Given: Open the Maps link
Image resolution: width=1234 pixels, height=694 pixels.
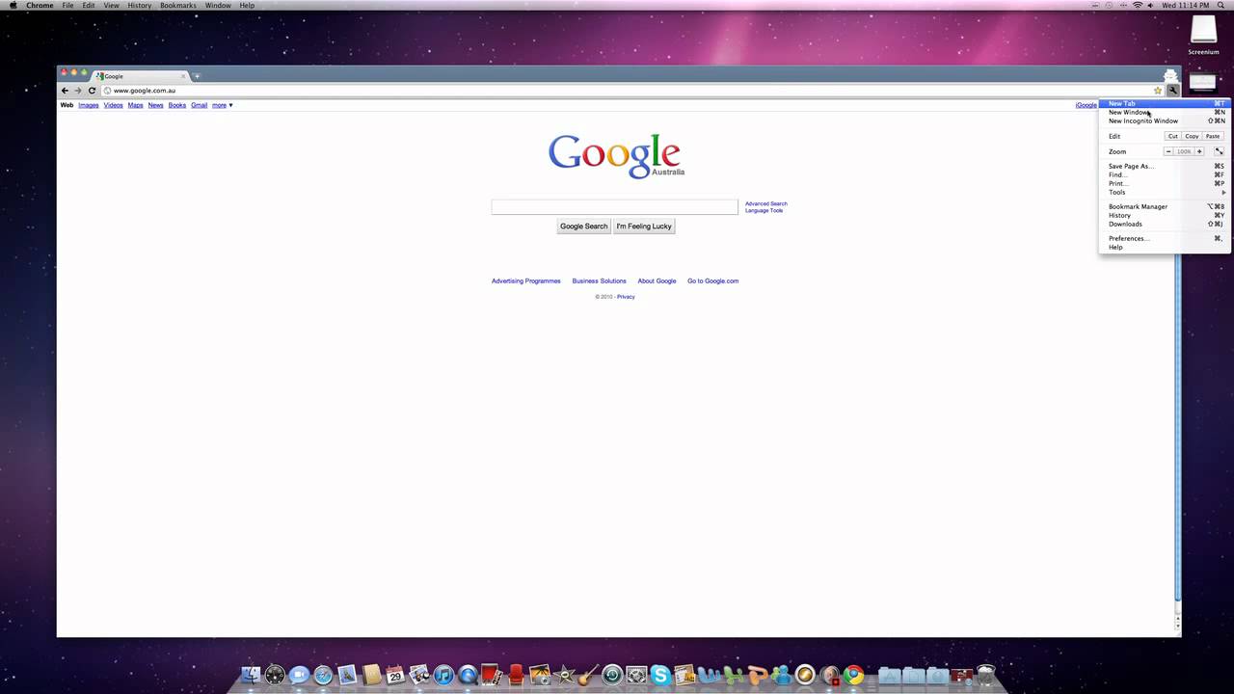Looking at the screenshot, I should [x=136, y=105].
